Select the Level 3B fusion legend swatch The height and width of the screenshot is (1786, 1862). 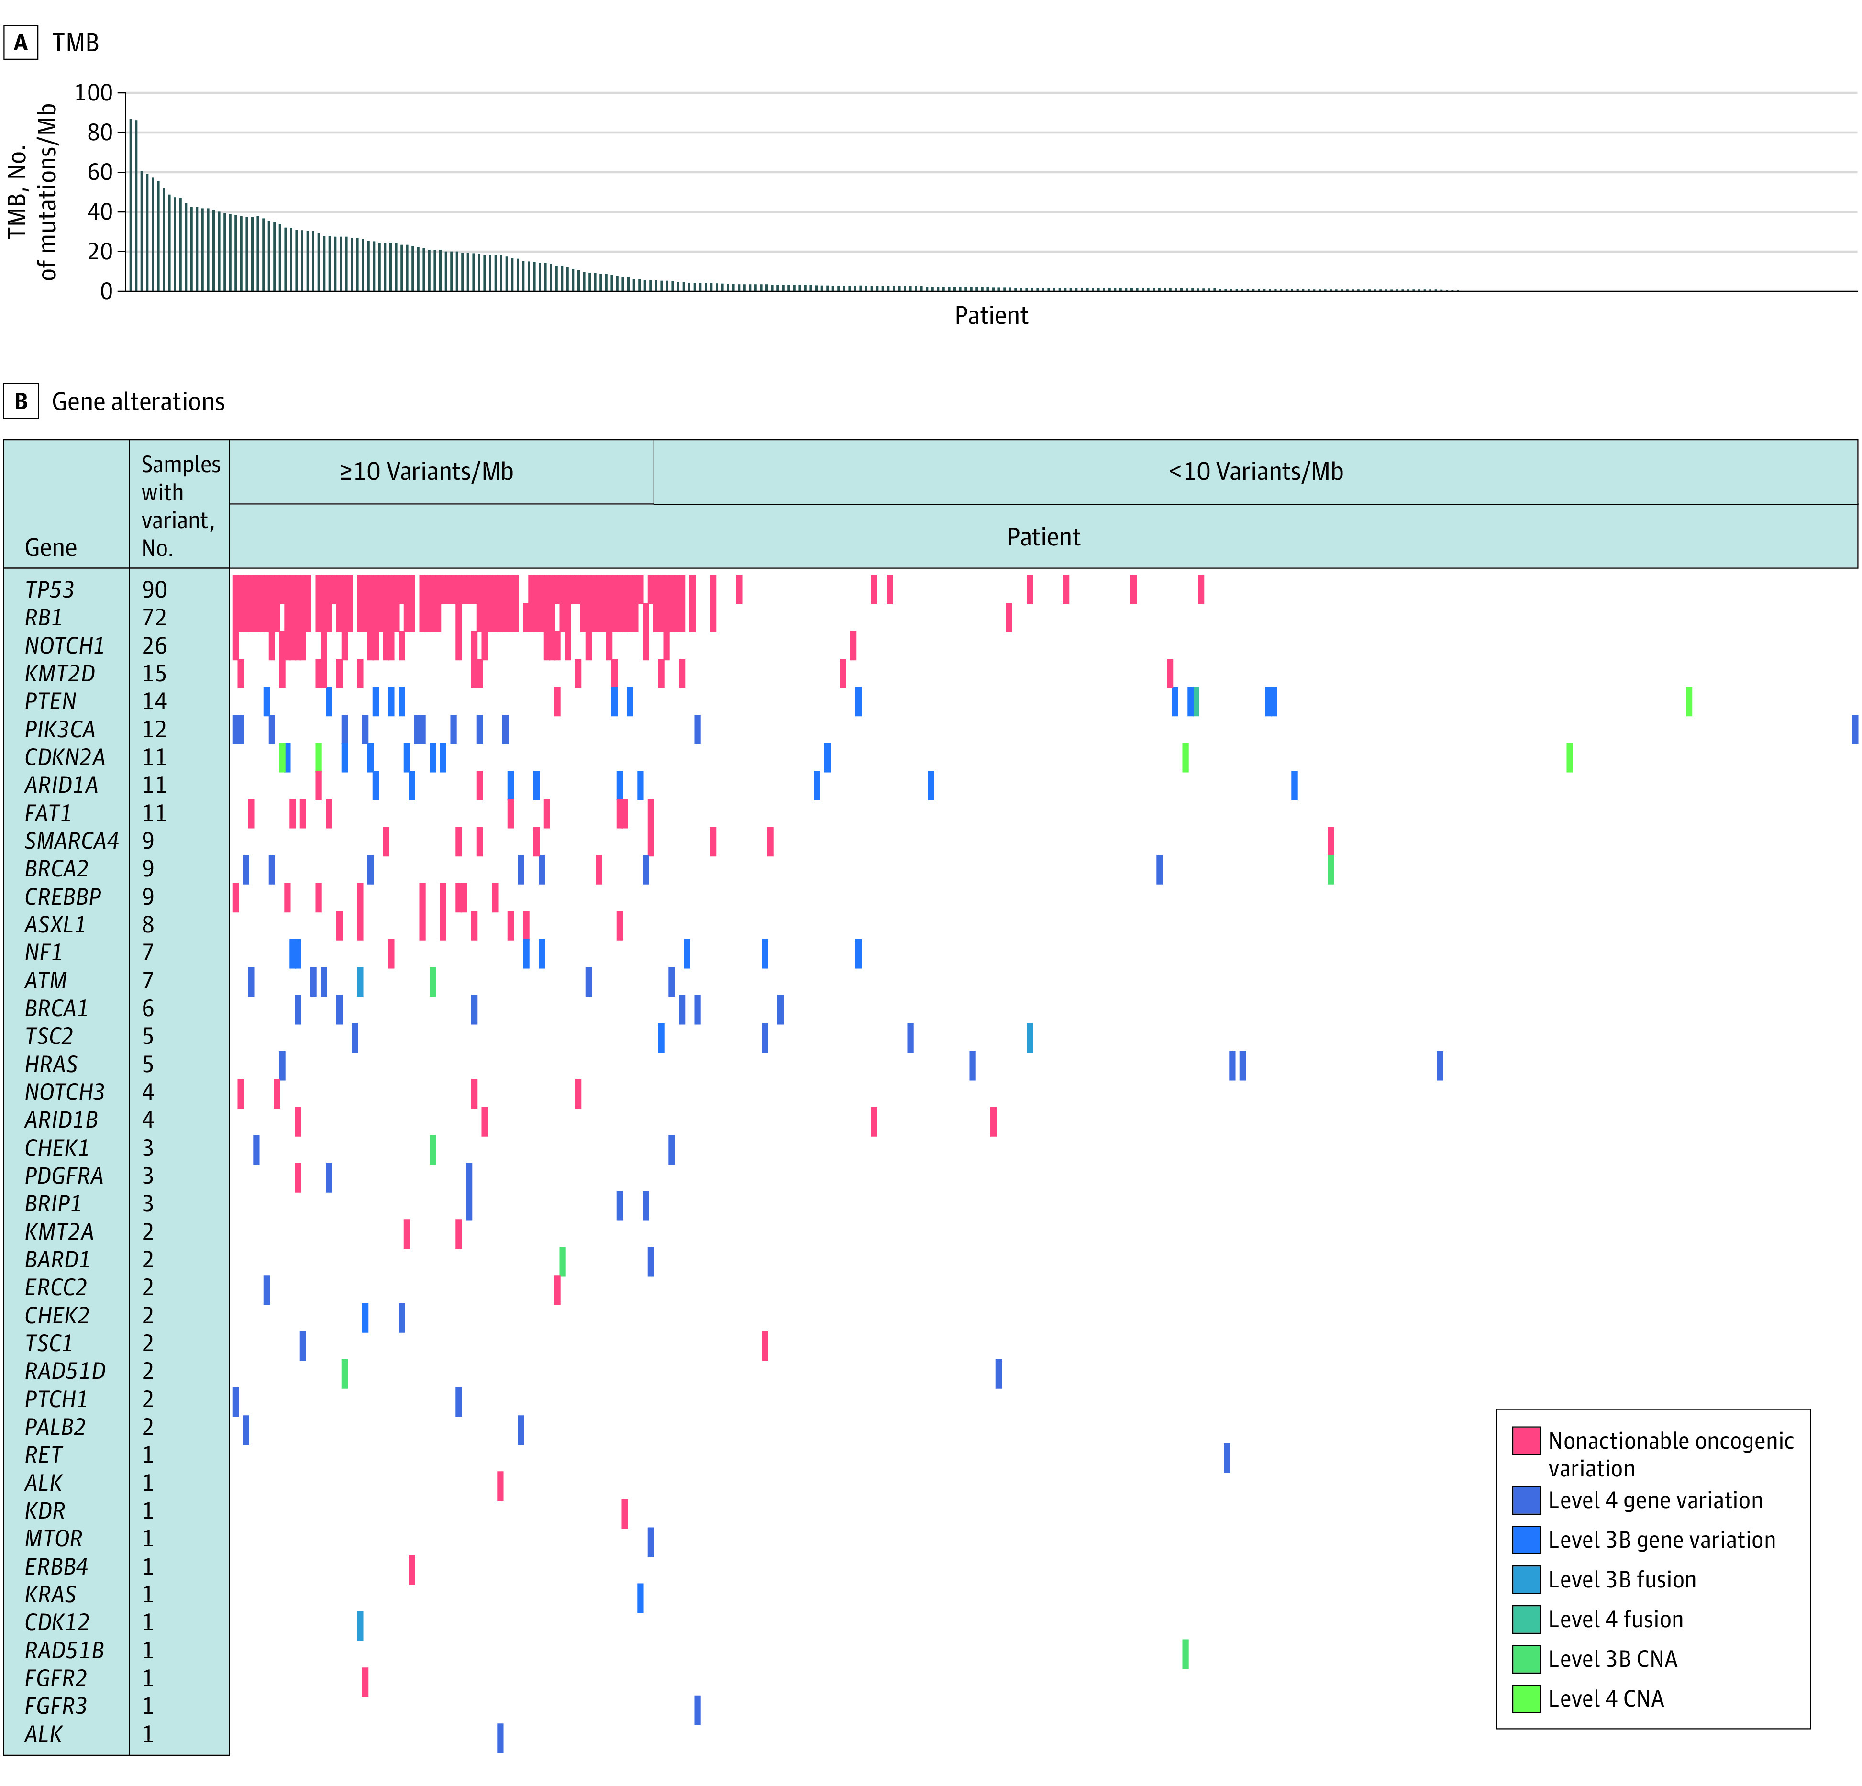(1526, 1580)
